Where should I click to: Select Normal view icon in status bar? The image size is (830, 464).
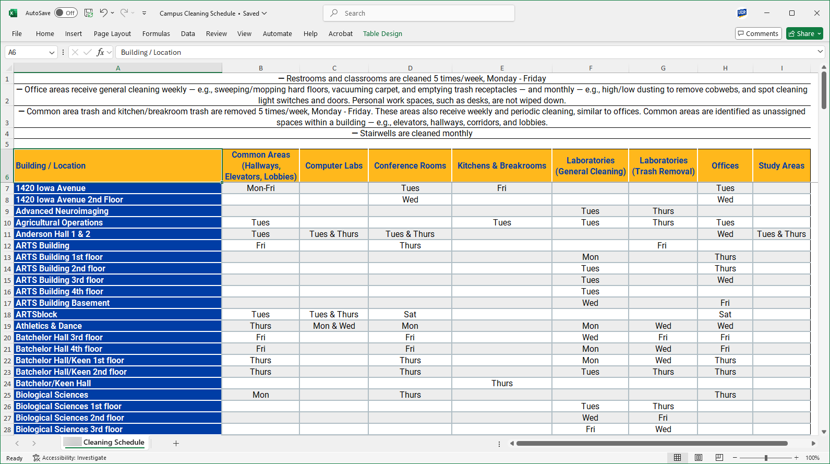click(677, 458)
